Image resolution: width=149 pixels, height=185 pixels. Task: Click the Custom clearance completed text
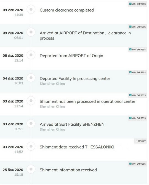click(67, 10)
